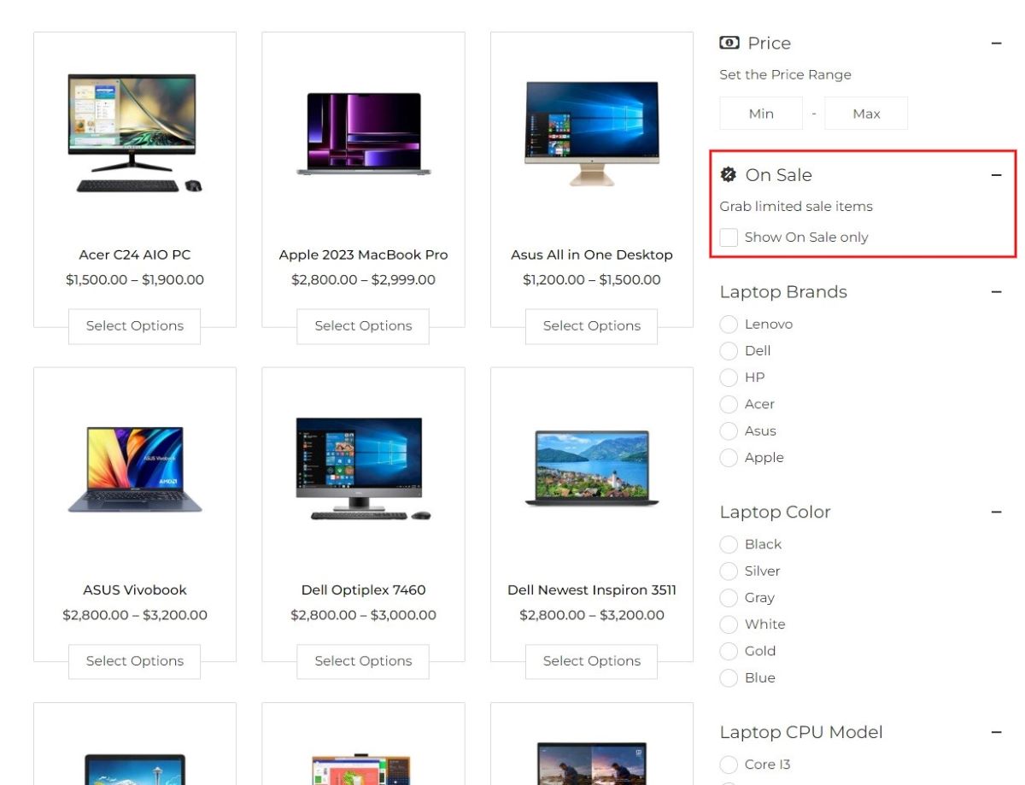1025x785 pixels.
Task: Open the ASUS Vivobook product link
Action: click(135, 590)
